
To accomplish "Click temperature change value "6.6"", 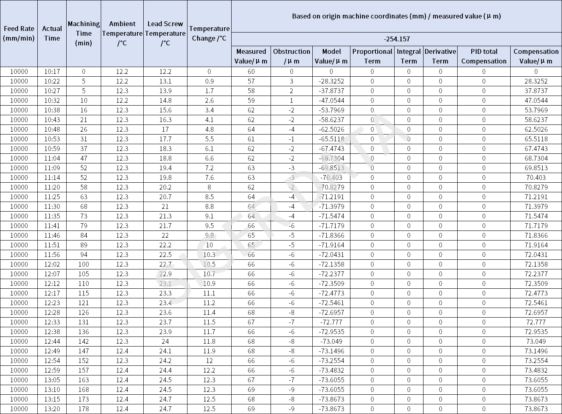I will (209, 158).
